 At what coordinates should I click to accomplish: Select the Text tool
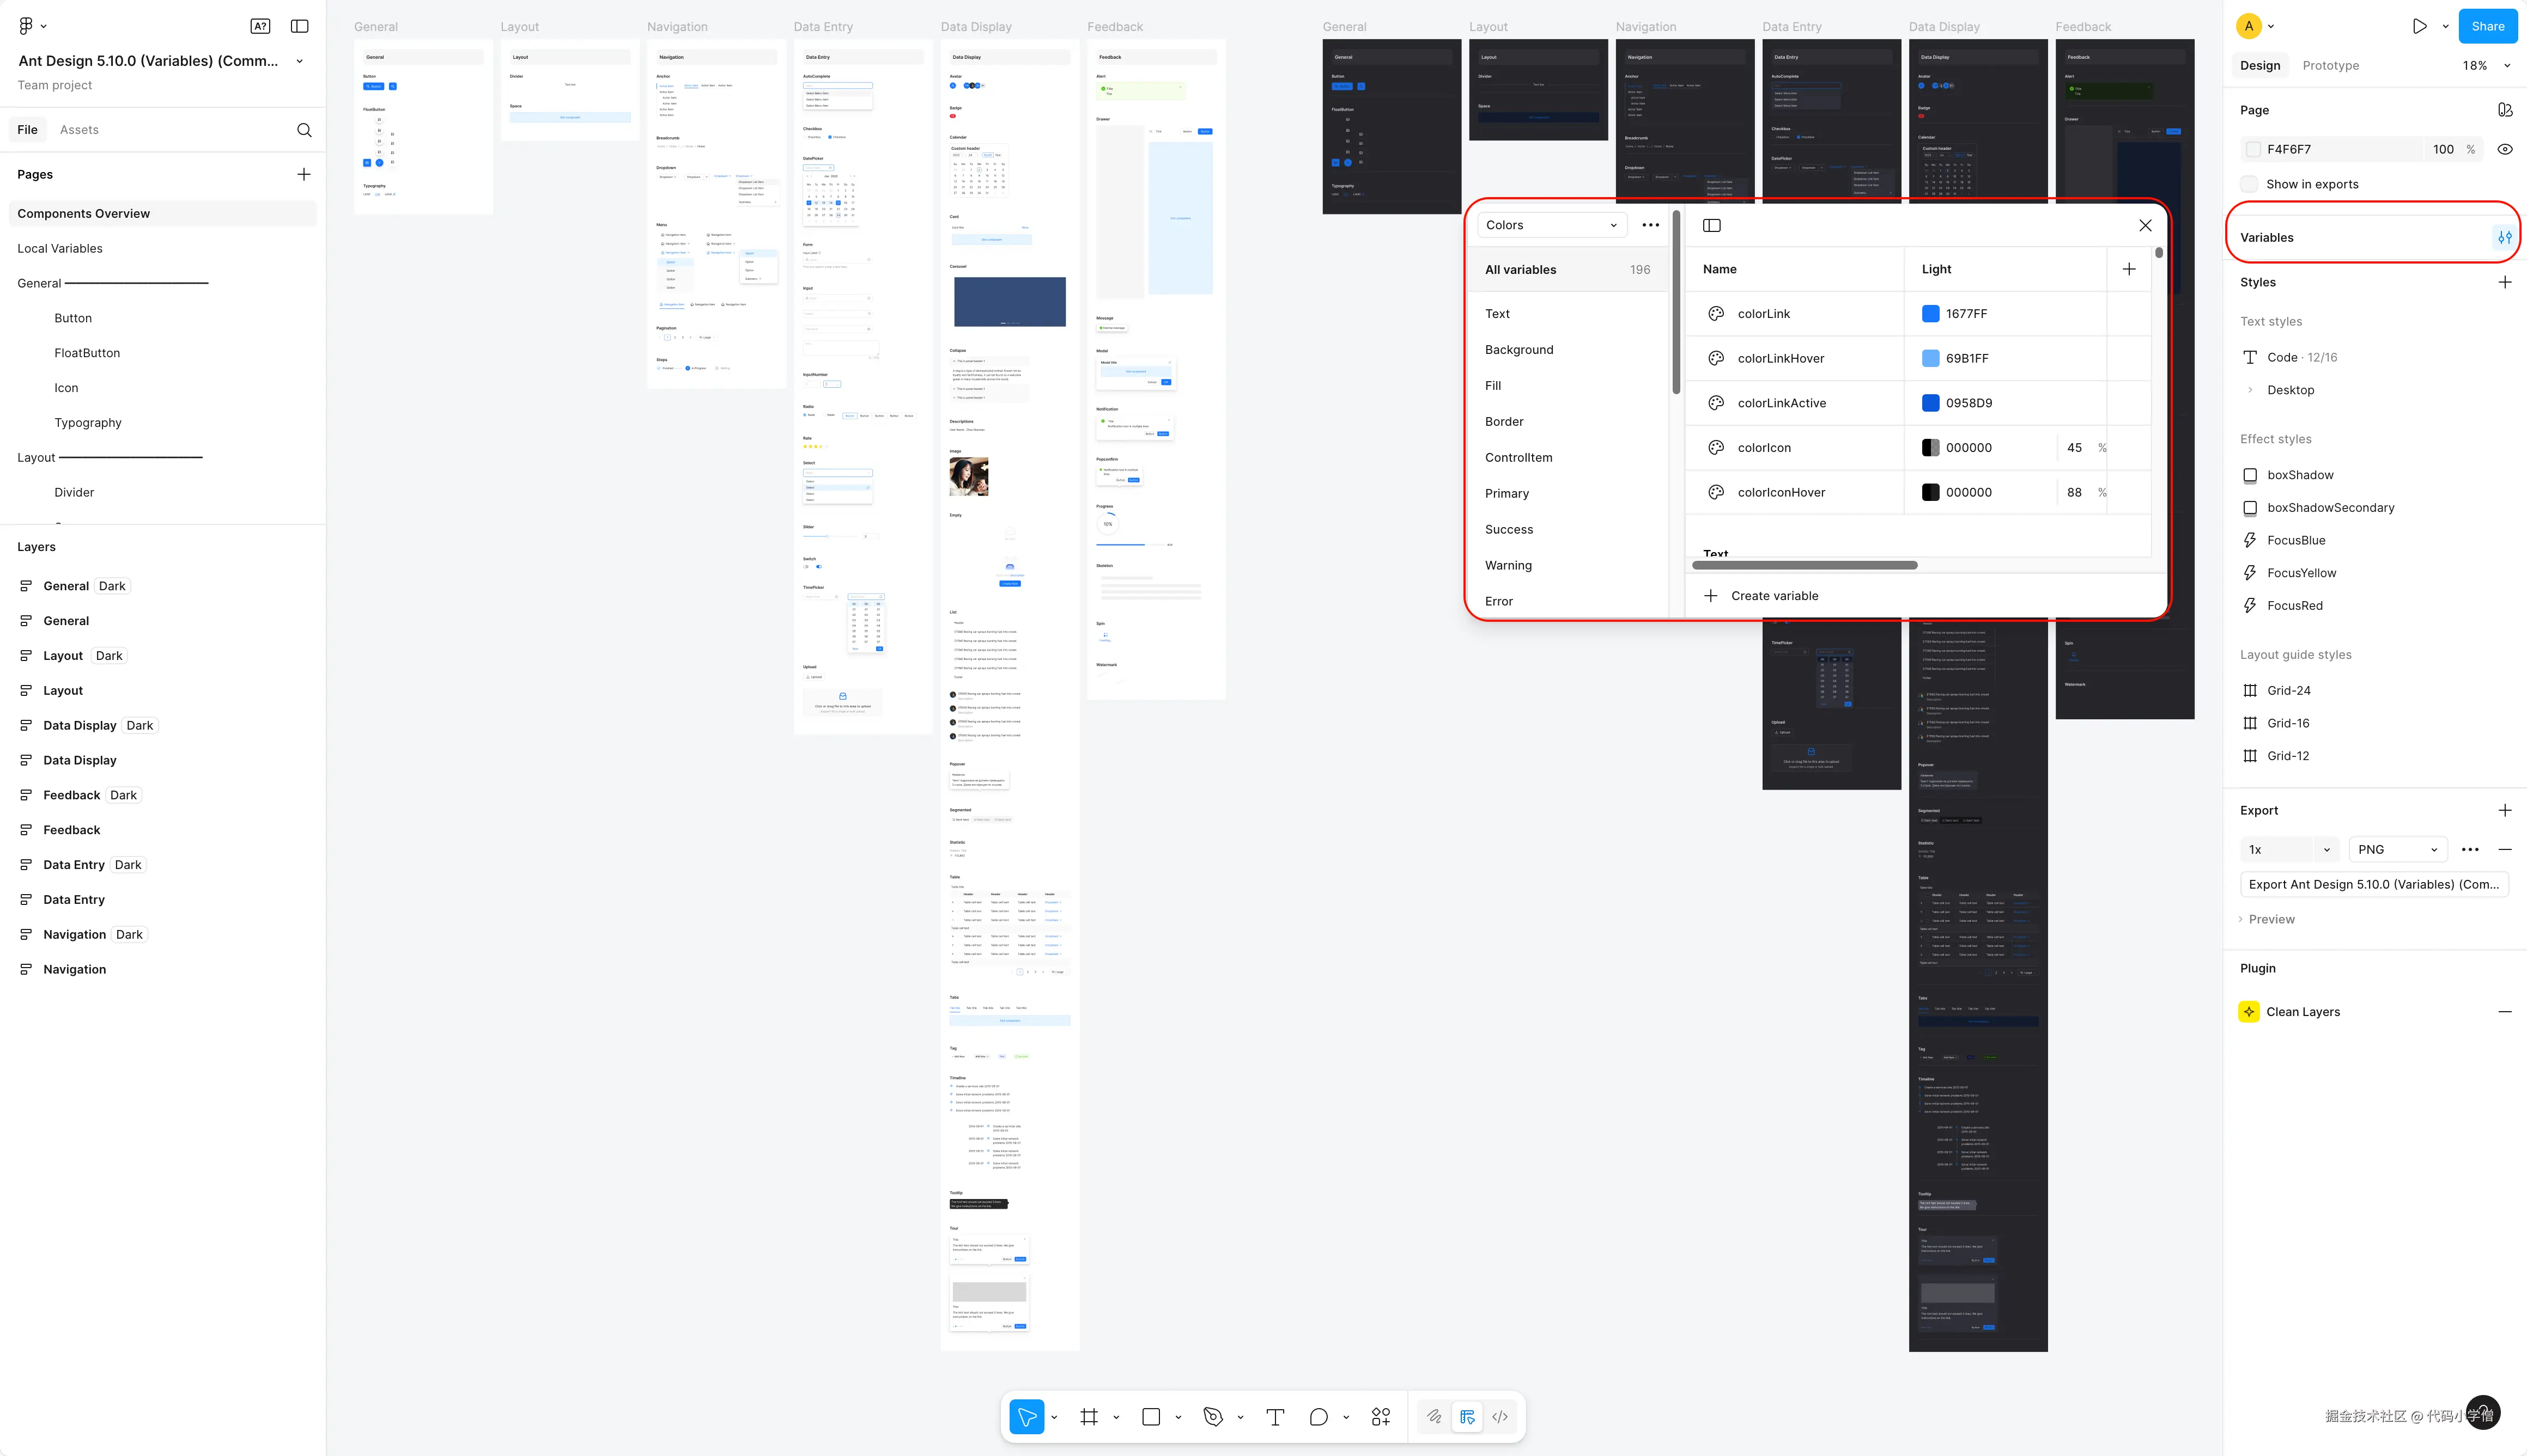[x=1274, y=1416]
